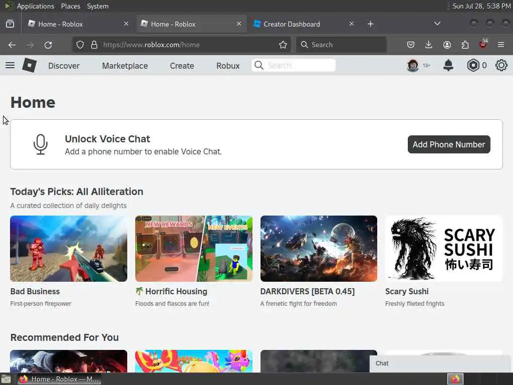Viewport: 513px width, 385px height.
Task: Open the Firefox downloads panel
Action: point(429,45)
